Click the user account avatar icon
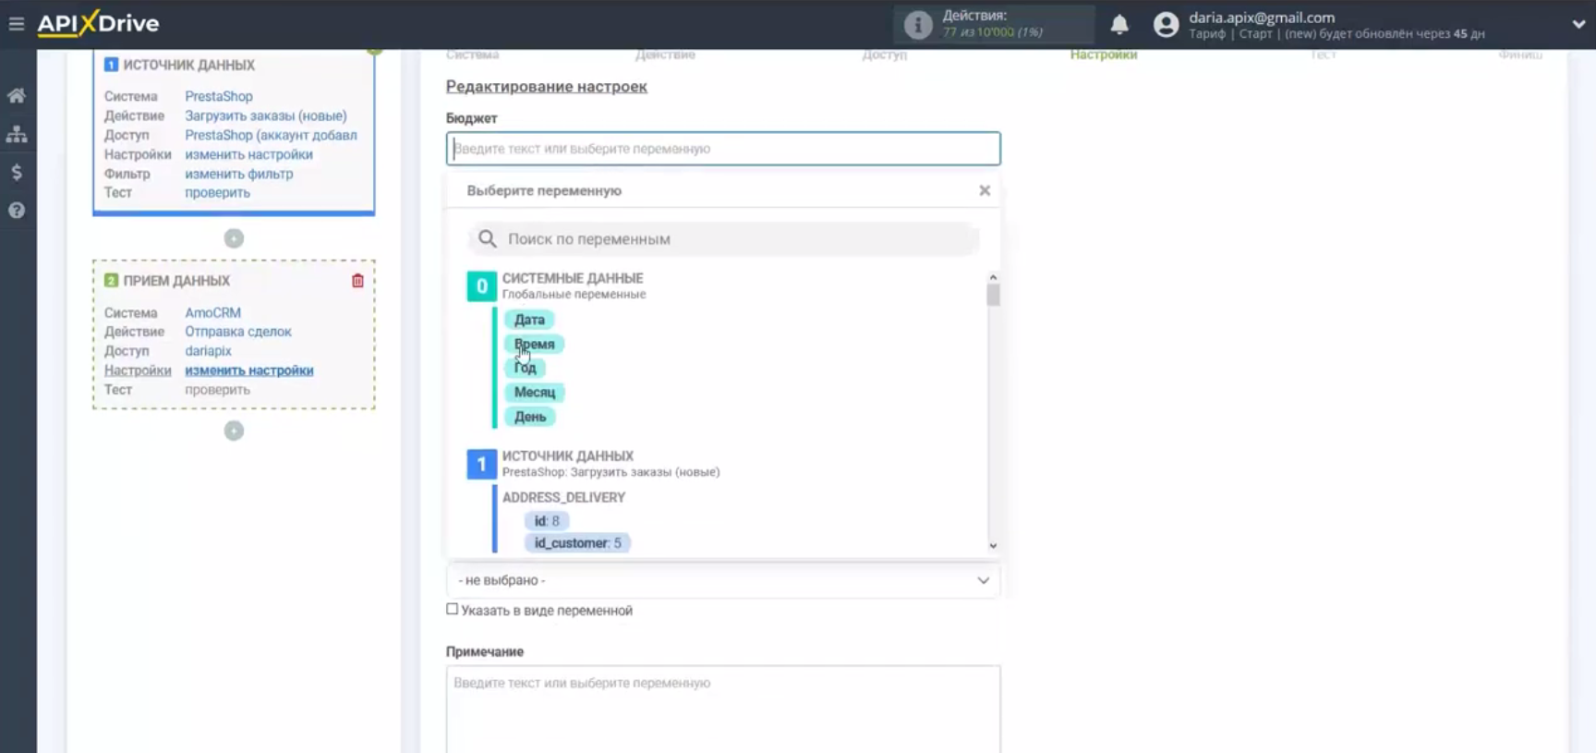Image resolution: width=1596 pixels, height=753 pixels. (1167, 24)
